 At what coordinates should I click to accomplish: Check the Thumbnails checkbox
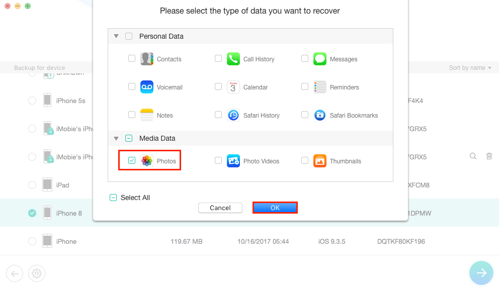click(x=305, y=160)
